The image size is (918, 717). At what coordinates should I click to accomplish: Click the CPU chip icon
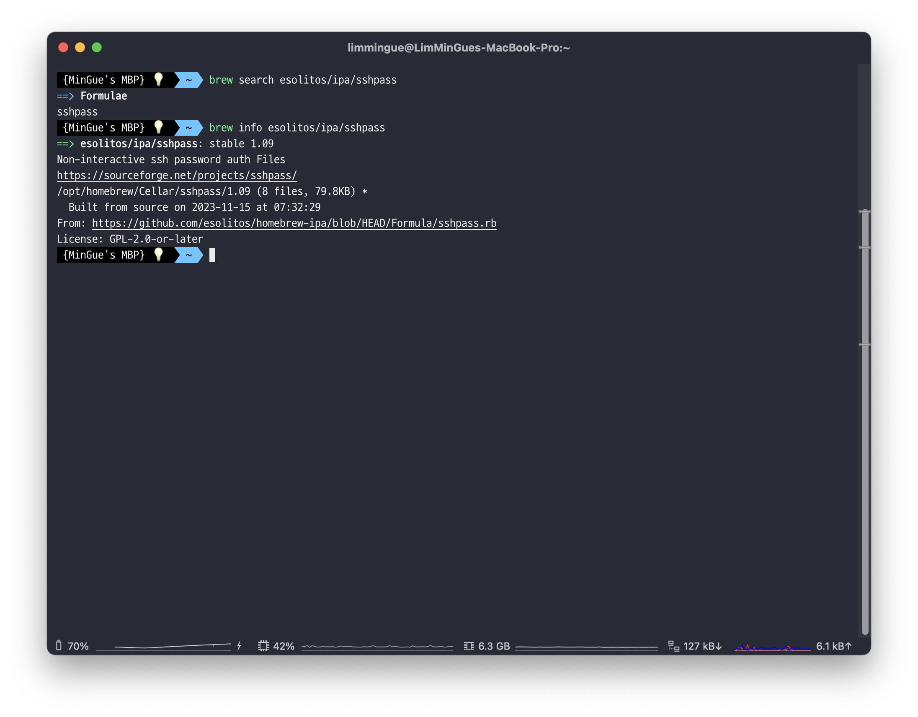(x=263, y=646)
